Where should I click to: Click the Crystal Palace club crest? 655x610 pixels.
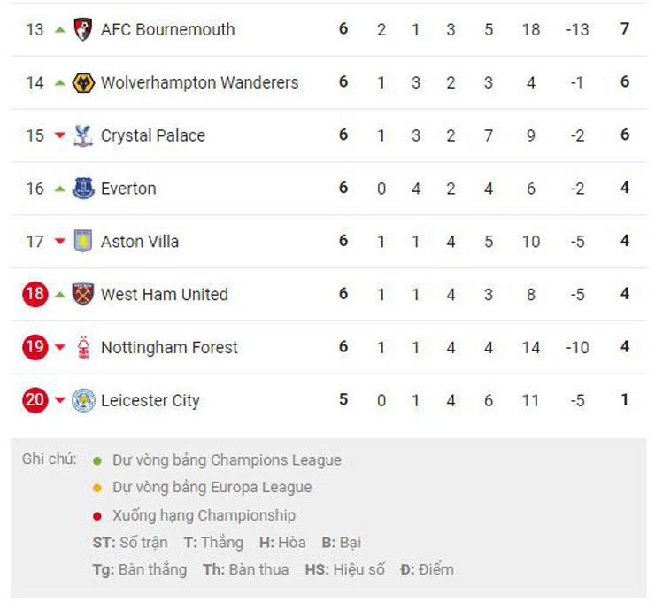tap(83, 135)
